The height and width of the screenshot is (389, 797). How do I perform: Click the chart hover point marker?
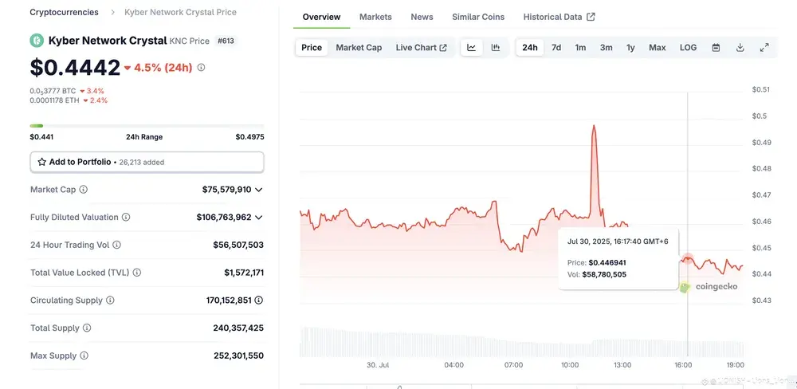(688, 259)
